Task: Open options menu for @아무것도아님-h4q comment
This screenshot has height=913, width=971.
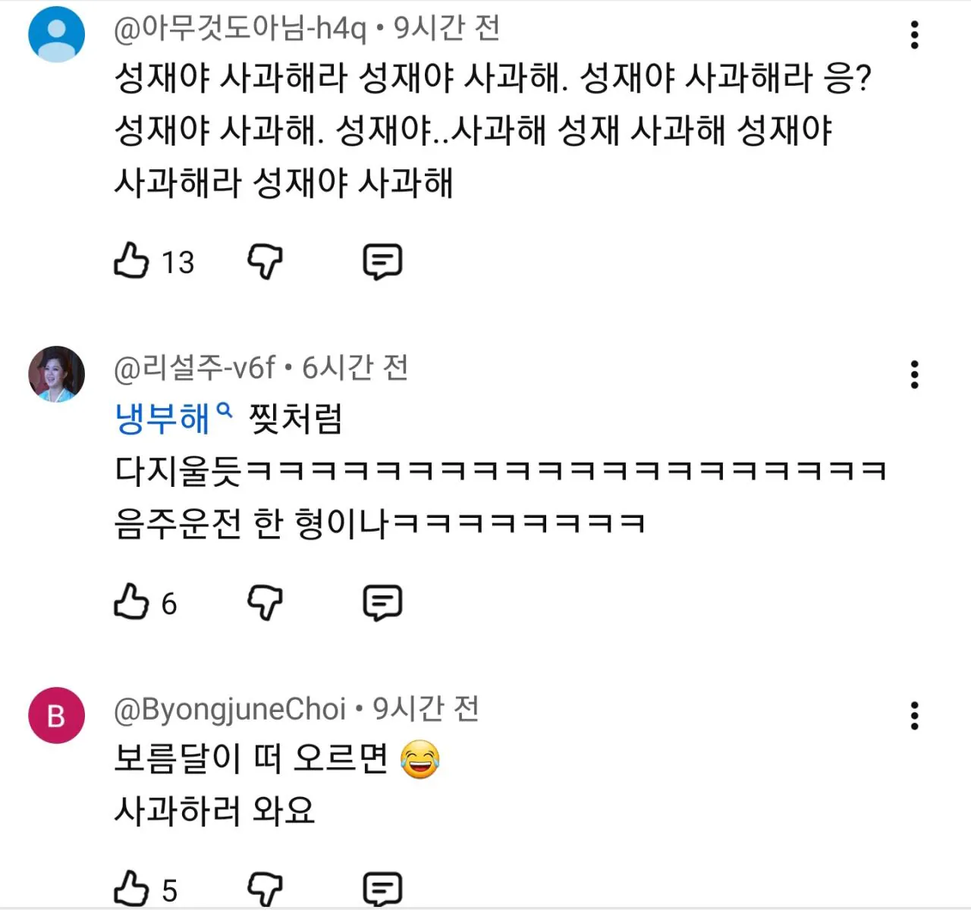Action: pos(914,35)
